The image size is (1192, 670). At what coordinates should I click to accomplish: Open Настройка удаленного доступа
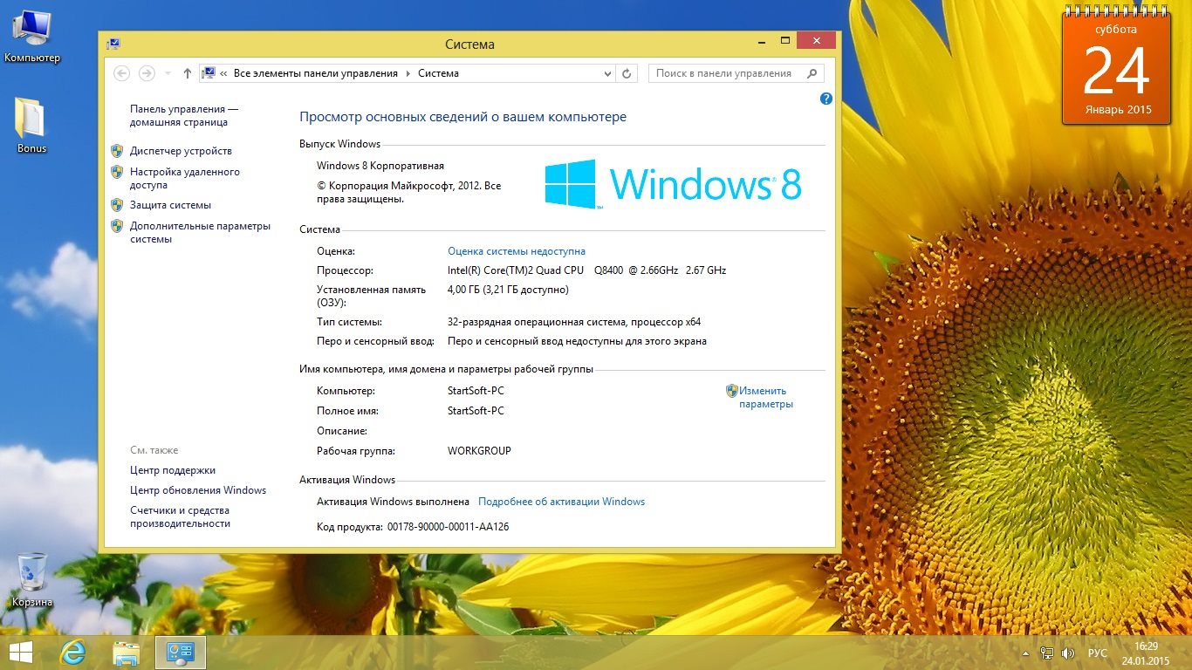(x=185, y=178)
